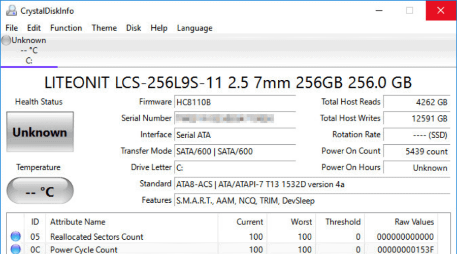Click the blurred Serial Number field
Screen dimensions: 457x254
(235, 119)
